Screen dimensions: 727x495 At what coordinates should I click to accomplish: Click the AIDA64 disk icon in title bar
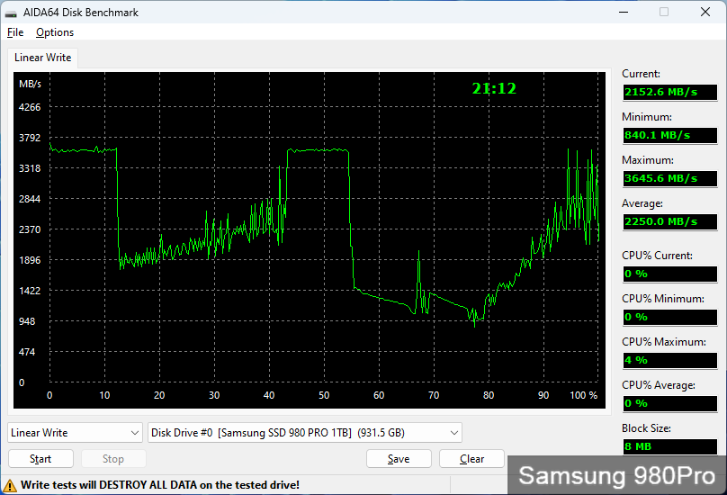(x=11, y=13)
